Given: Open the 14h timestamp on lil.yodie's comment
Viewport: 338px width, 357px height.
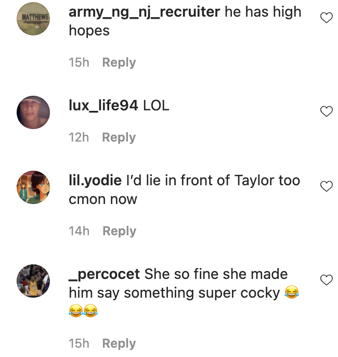Looking at the screenshot, I should click(79, 231).
